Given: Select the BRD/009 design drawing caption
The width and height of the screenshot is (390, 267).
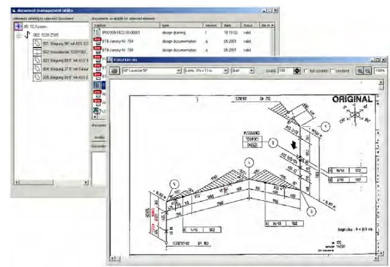Looking at the screenshot, I should (121, 32).
